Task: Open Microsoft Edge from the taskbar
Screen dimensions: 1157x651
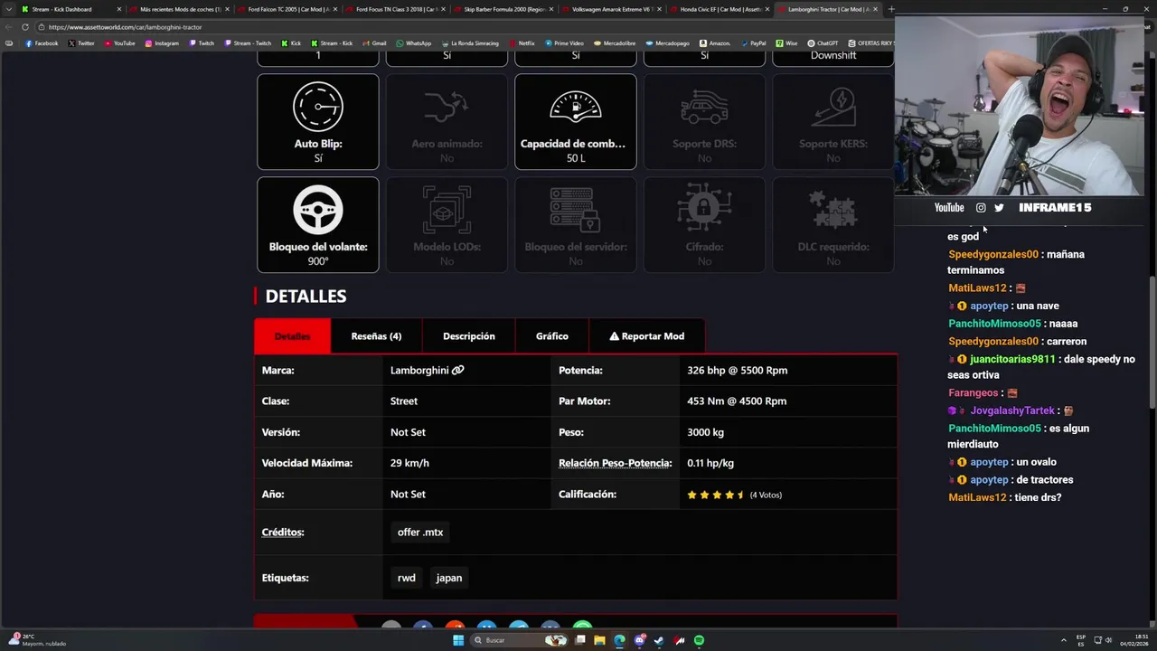Action: coord(619,640)
